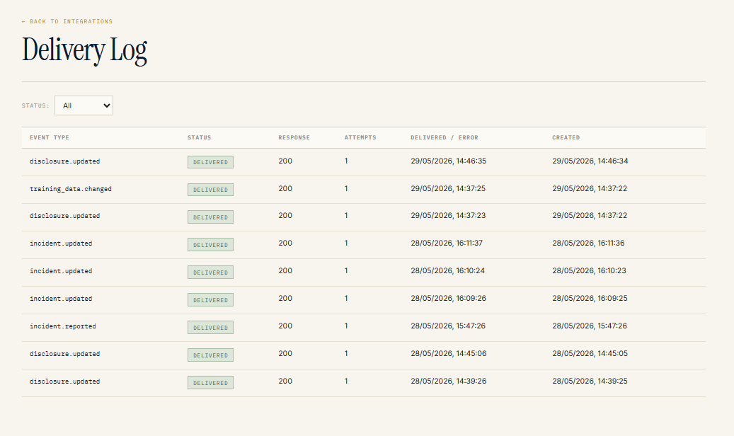The height and width of the screenshot is (436, 734).
Task: Click delivered time 28/05/2026, 14:39:26
Action: pos(449,381)
